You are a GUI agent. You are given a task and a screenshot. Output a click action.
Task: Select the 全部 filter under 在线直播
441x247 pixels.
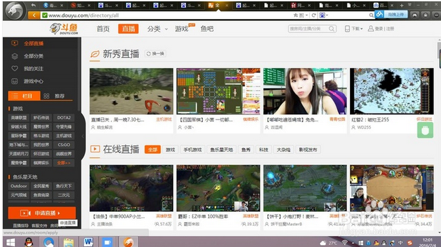coord(153,150)
